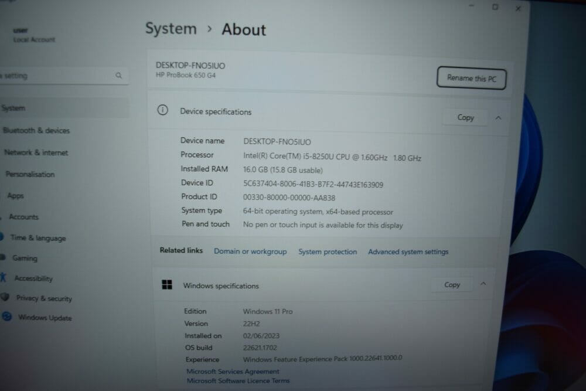Click the search magnifier icon
This screenshot has width=586, height=391.
119,76
